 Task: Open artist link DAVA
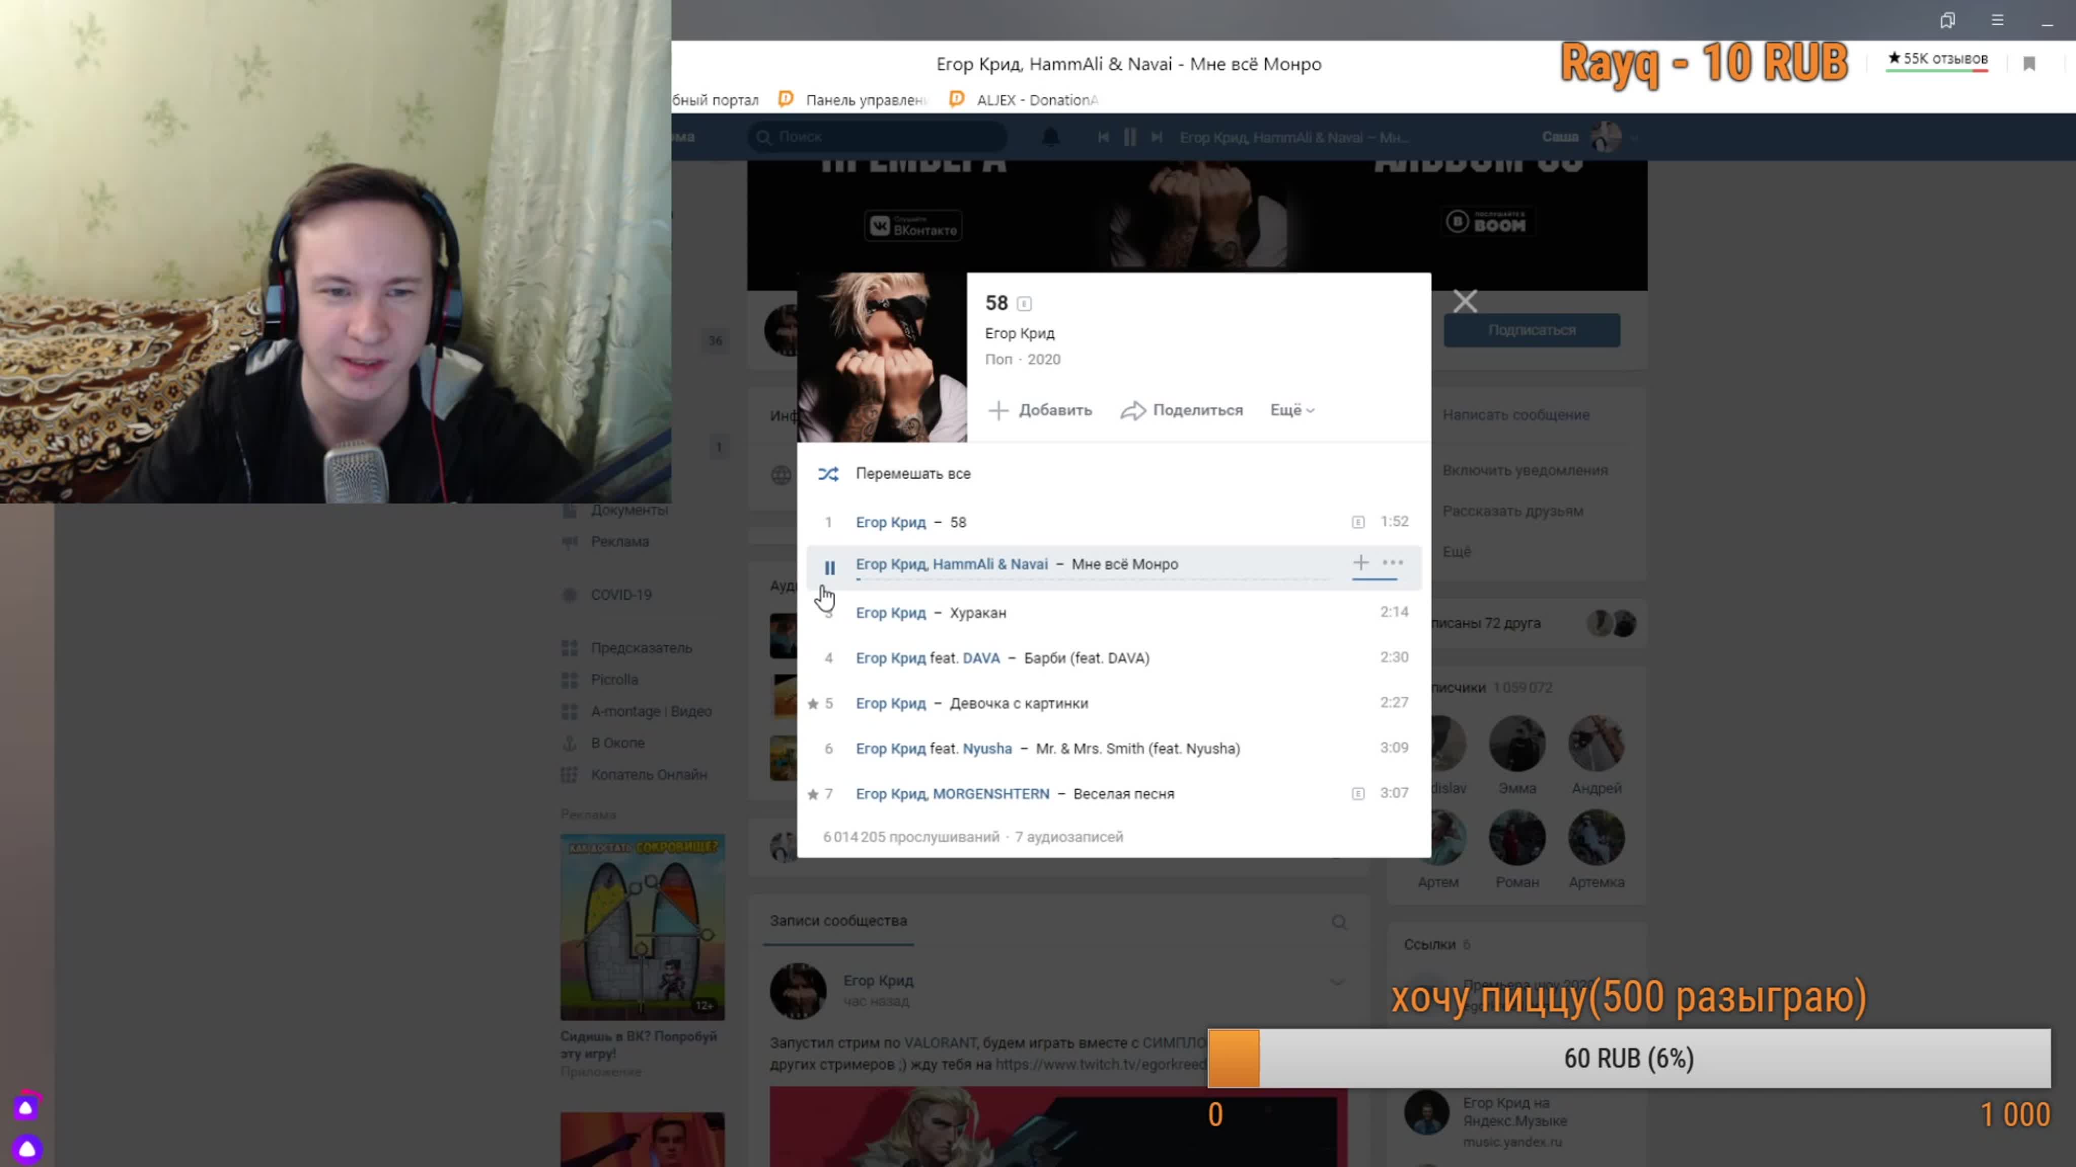click(981, 658)
